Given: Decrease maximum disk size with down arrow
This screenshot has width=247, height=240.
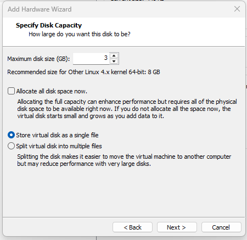Looking at the screenshot, I should click(x=114, y=61).
